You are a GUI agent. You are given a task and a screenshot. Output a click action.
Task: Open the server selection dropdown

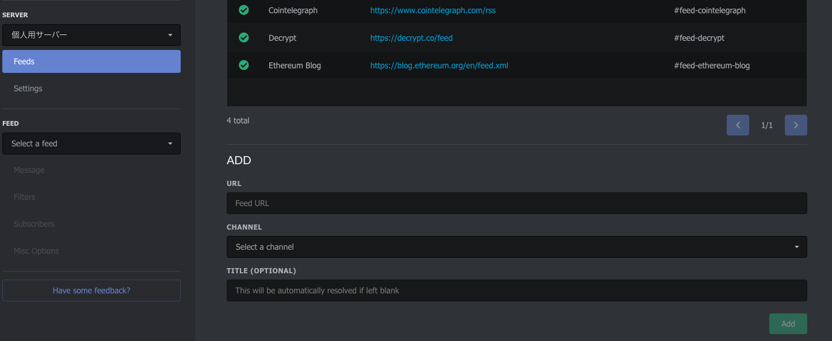pyautogui.click(x=91, y=35)
